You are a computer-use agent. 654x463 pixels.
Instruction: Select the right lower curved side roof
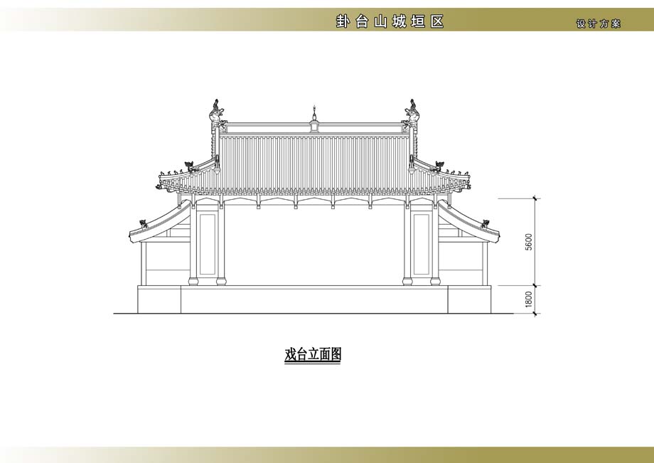(x=468, y=218)
